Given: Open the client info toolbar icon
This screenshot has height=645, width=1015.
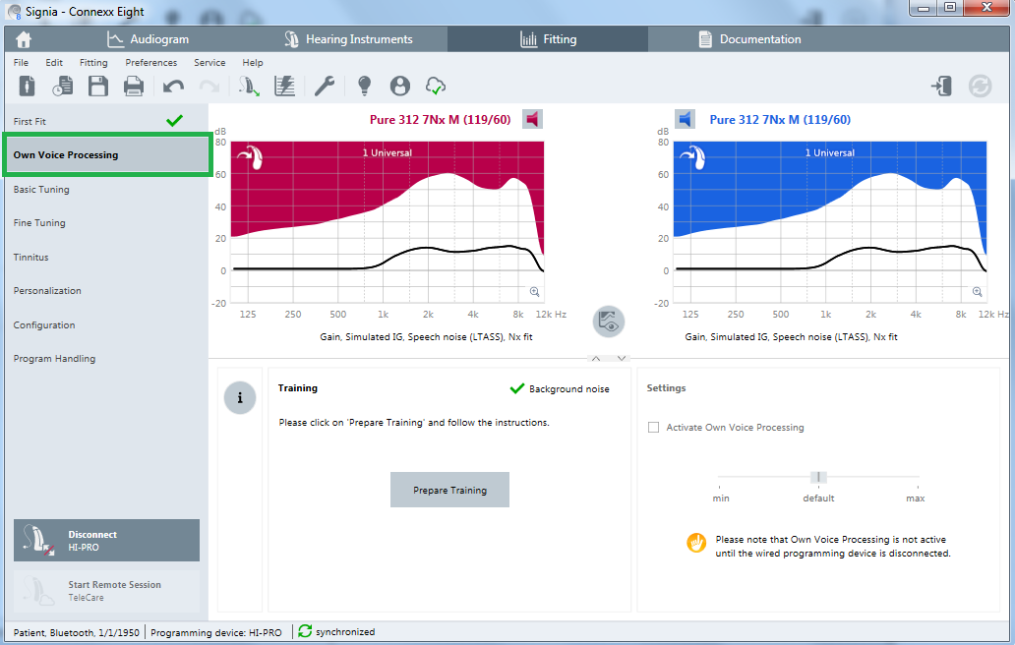Looking at the screenshot, I should [27, 86].
